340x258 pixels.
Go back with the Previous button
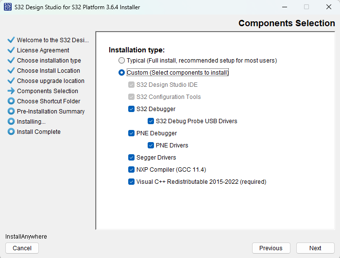271,248
